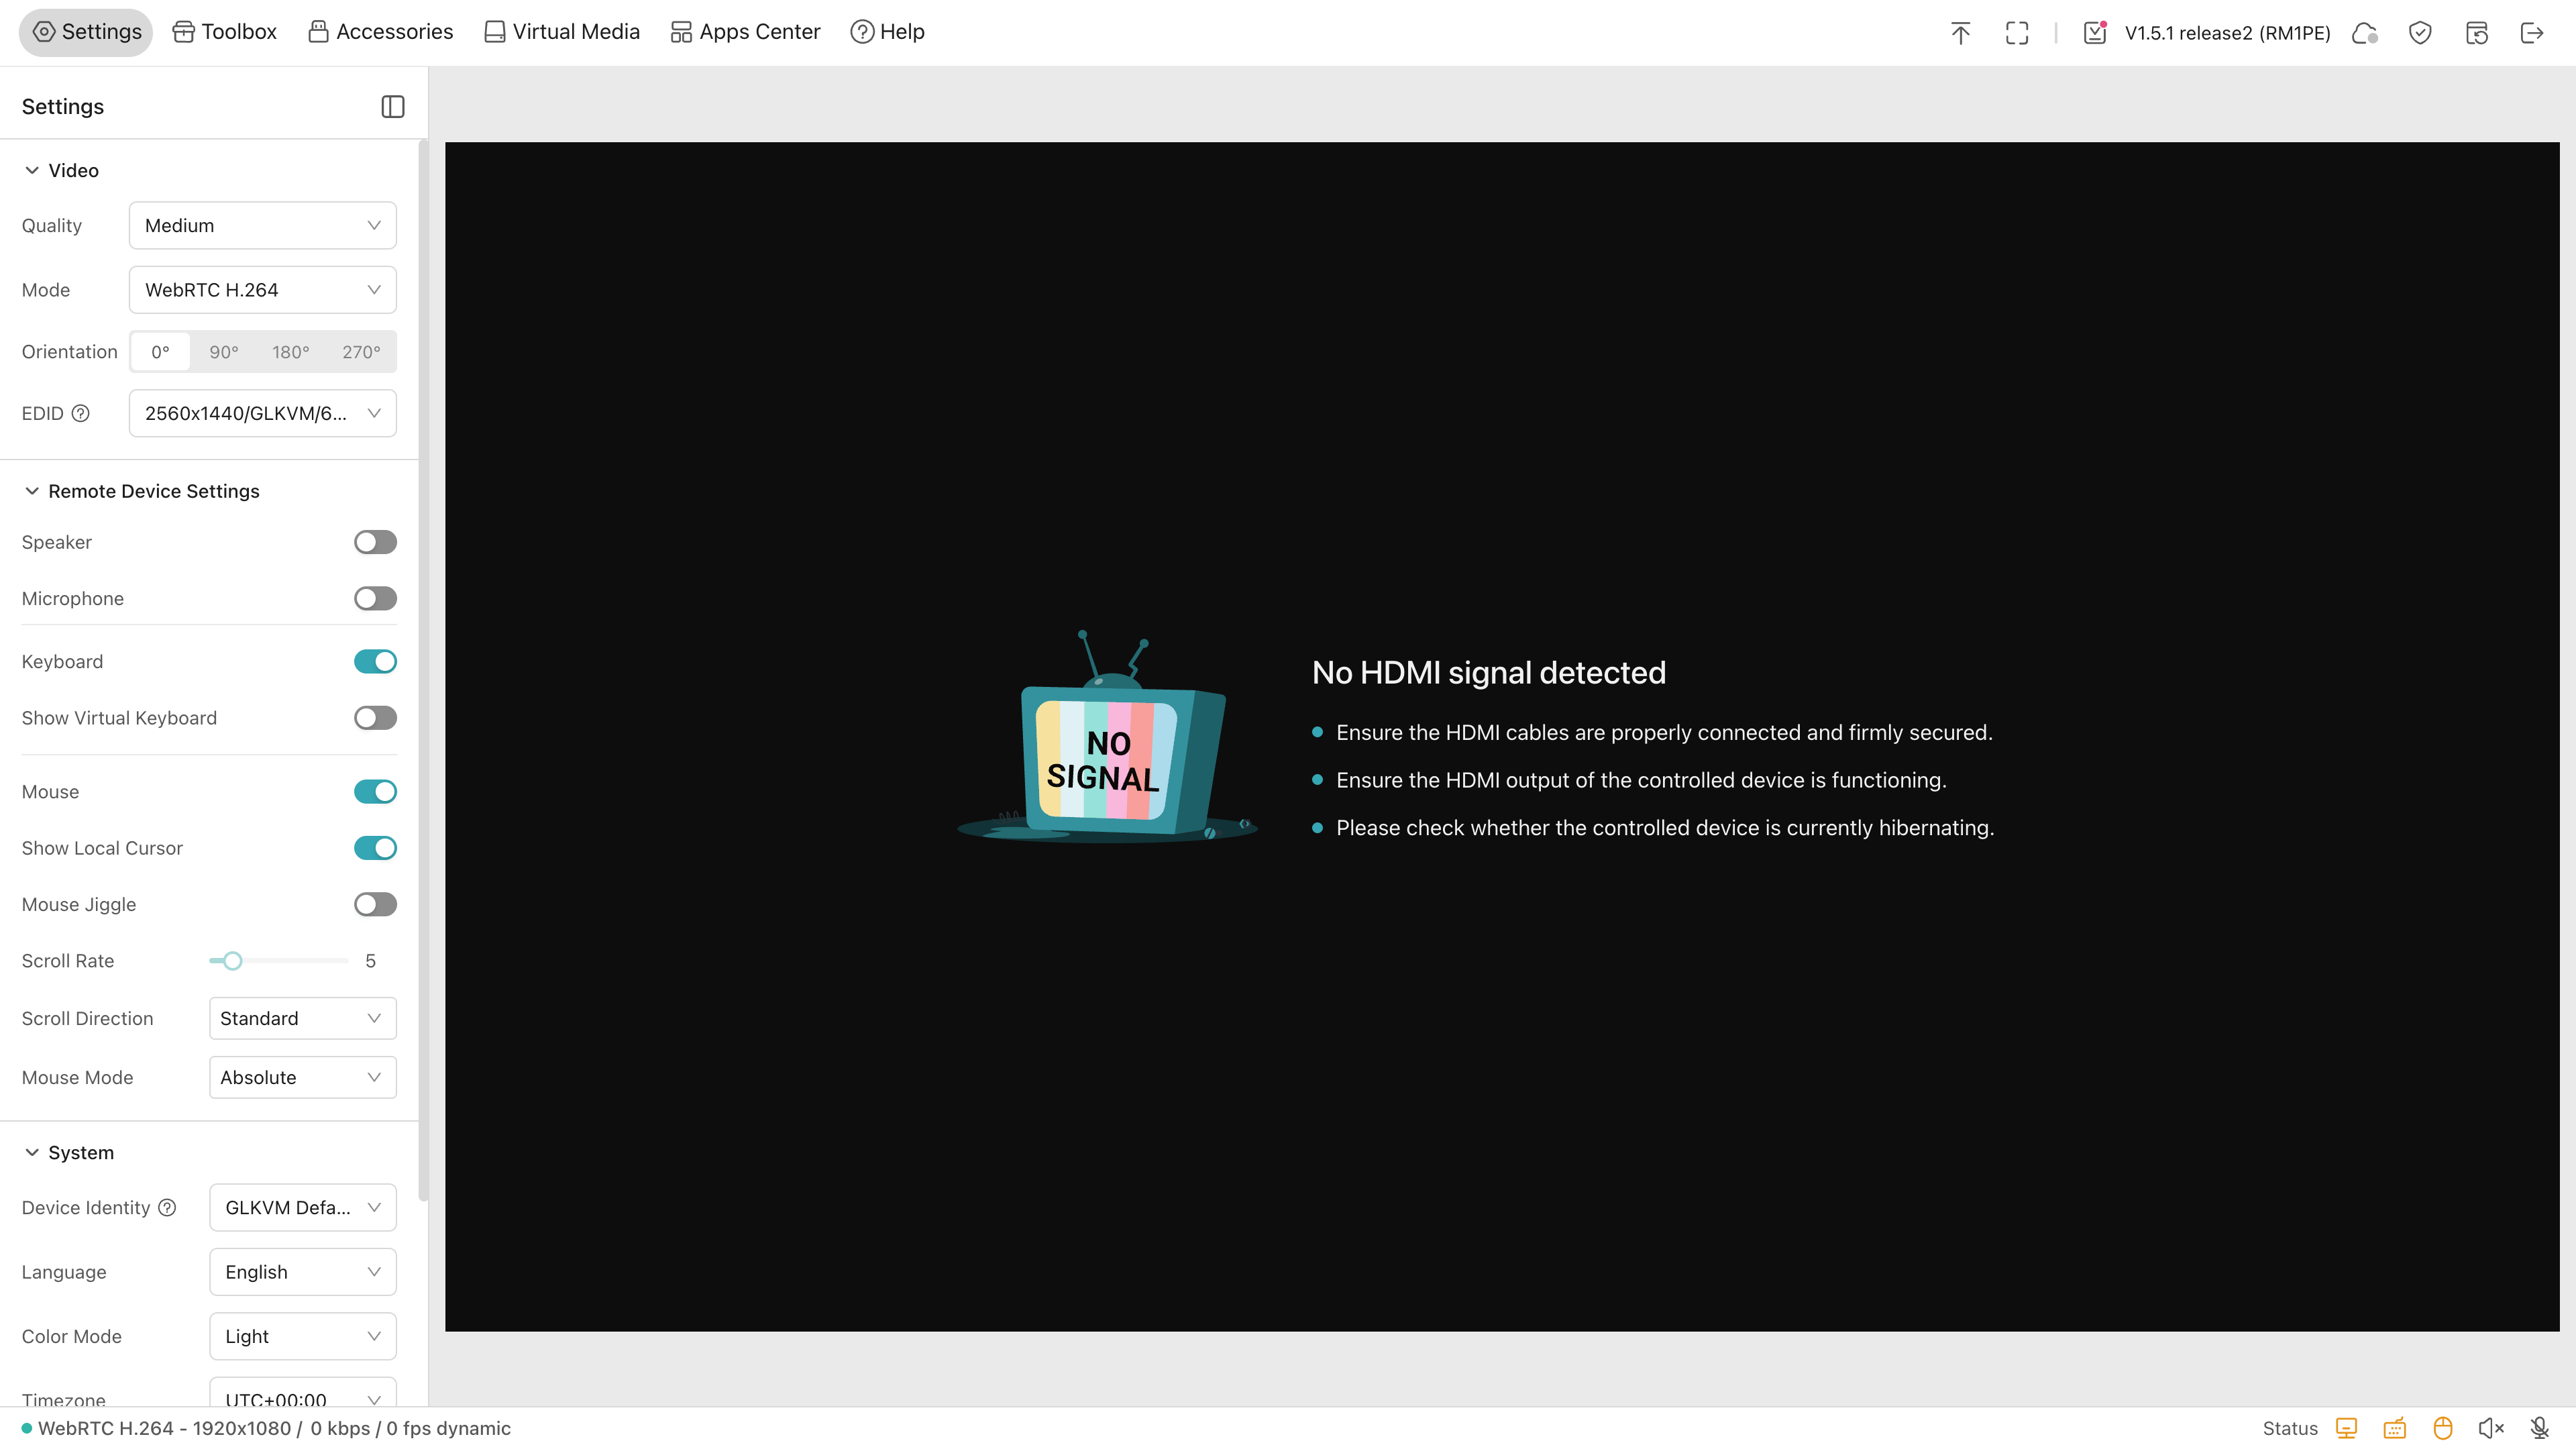The width and height of the screenshot is (2576, 1449).
Task: Turn off the Keyboard toggle
Action: tap(375, 661)
